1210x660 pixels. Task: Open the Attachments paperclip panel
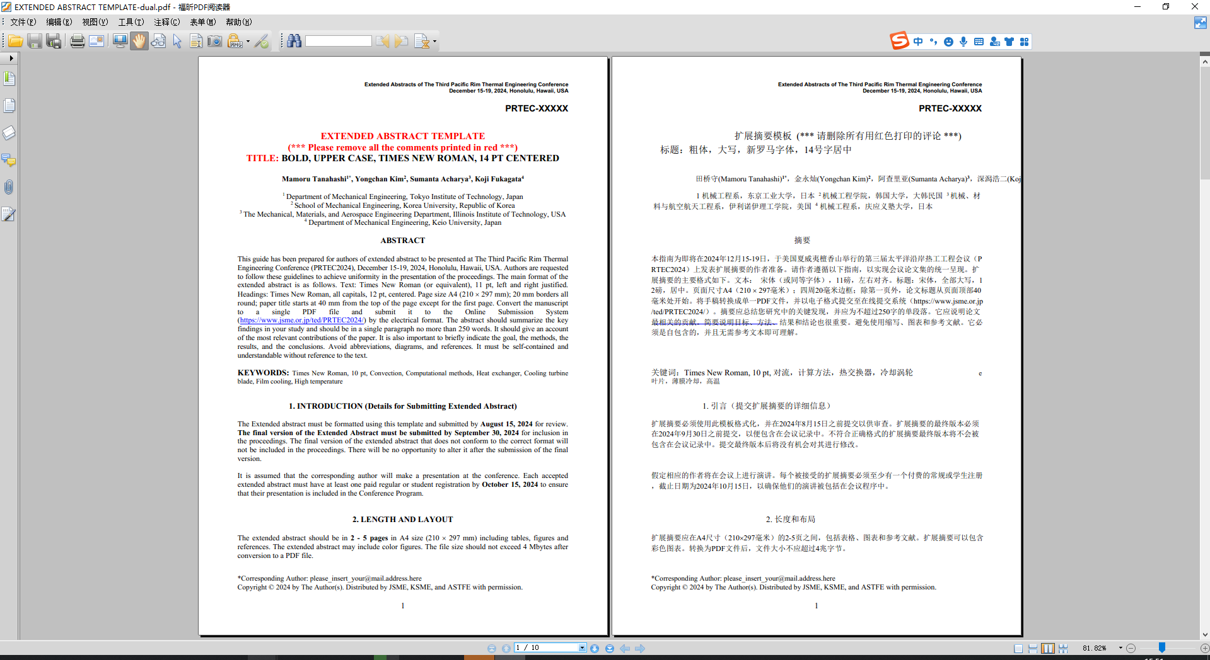click(x=9, y=187)
